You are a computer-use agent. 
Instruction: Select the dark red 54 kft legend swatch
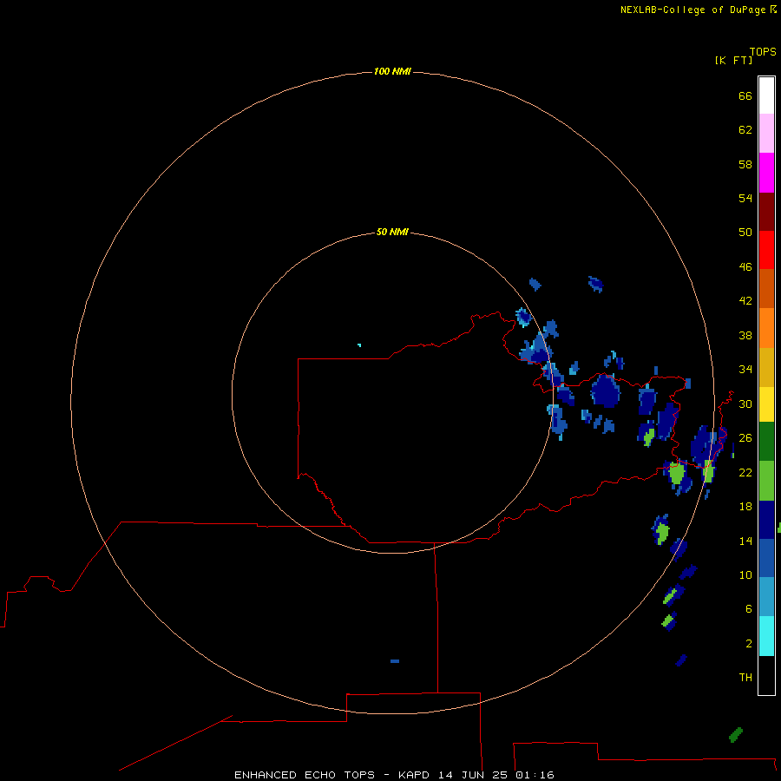[x=766, y=211]
